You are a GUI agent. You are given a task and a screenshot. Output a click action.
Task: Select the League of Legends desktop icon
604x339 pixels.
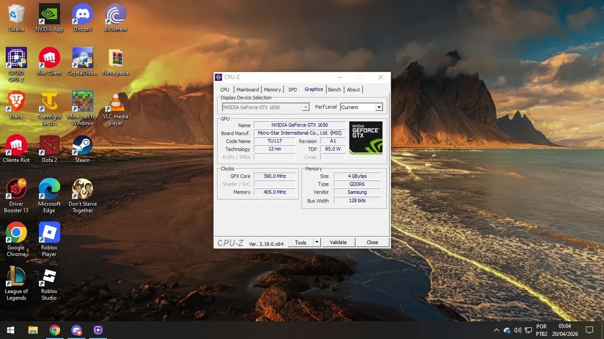coord(16,283)
